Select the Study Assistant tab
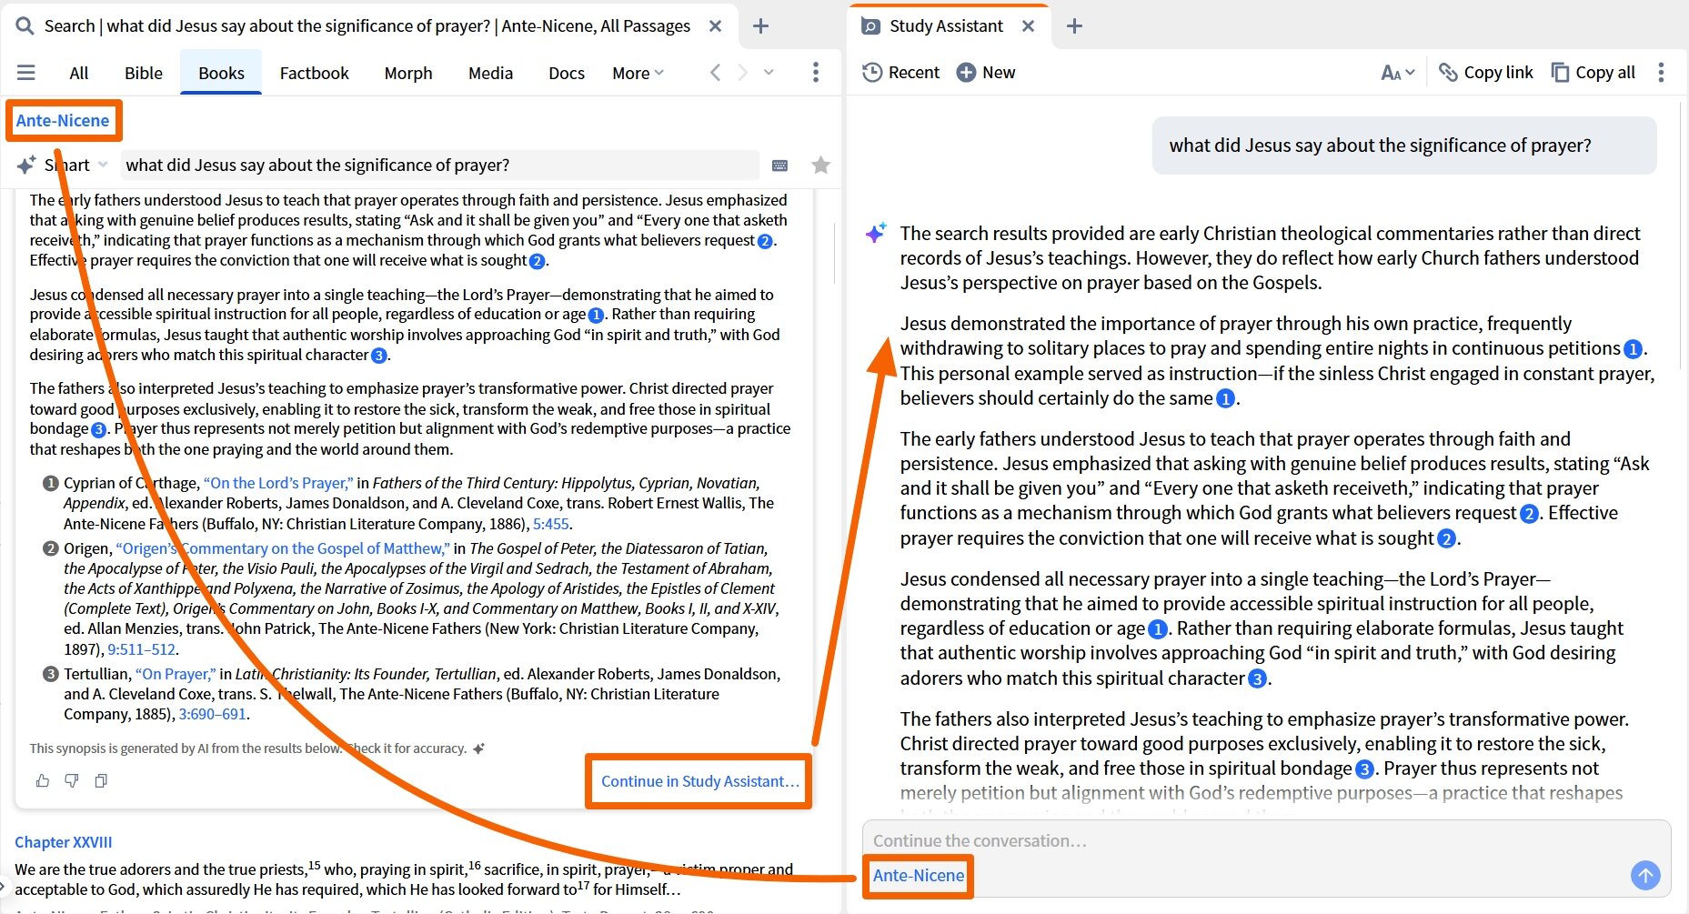 (x=946, y=26)
